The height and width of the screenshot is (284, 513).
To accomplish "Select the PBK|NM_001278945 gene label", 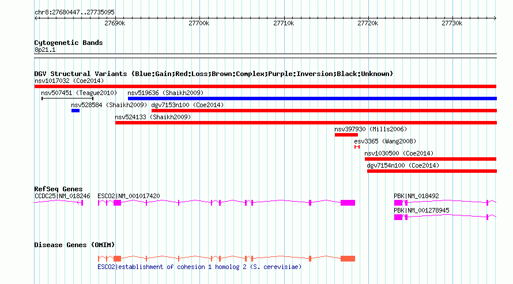I will coord(421,210).
